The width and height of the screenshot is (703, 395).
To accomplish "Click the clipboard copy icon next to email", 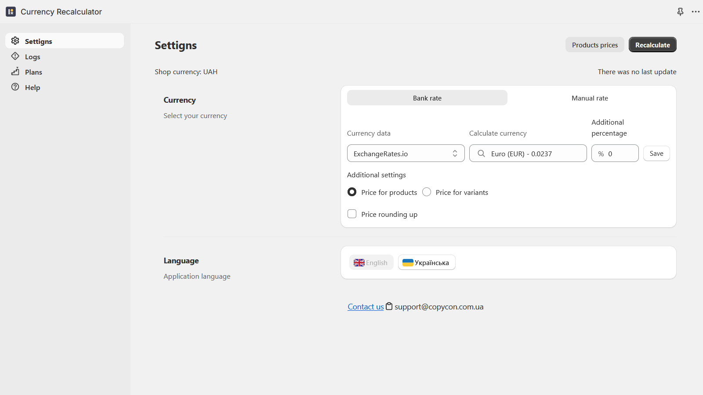I will pos(389,306).
